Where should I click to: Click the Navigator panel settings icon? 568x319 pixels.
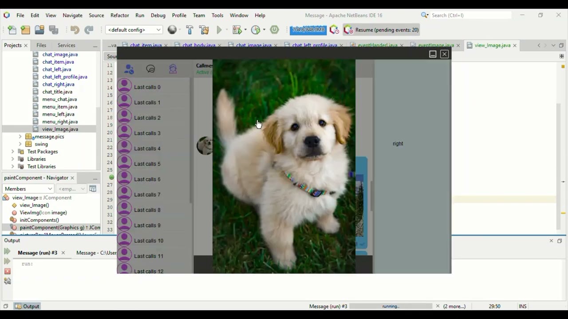click(x=93, y=189)
